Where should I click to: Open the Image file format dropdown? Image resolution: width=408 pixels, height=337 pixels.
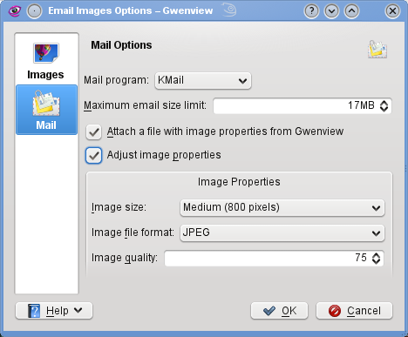[x=282, y=233]
